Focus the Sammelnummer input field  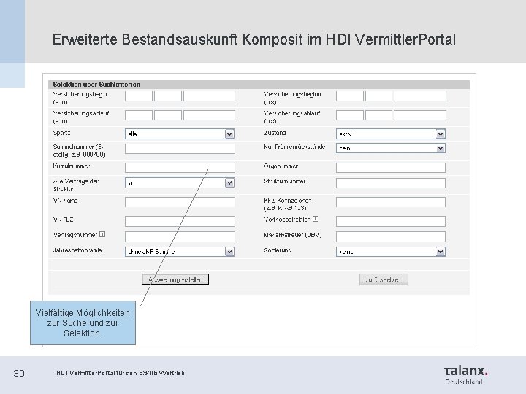tap(180, 148)
